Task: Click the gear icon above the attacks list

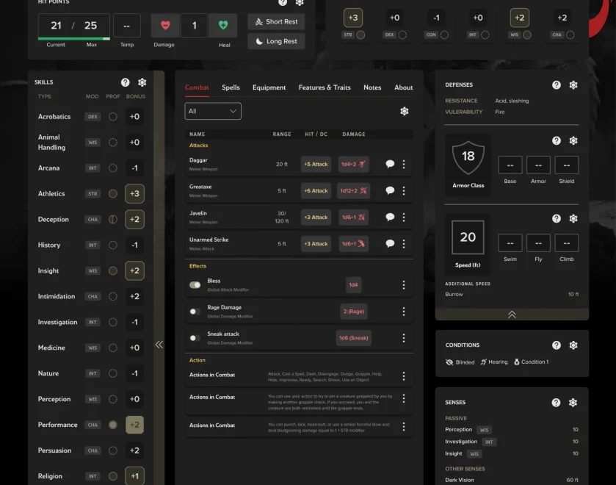Action: coord(404,110)
